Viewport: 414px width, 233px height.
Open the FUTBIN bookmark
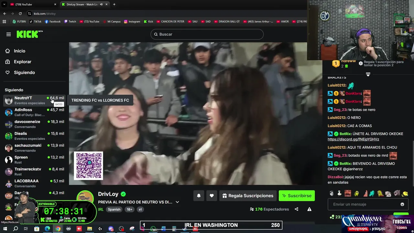point(19,22)
